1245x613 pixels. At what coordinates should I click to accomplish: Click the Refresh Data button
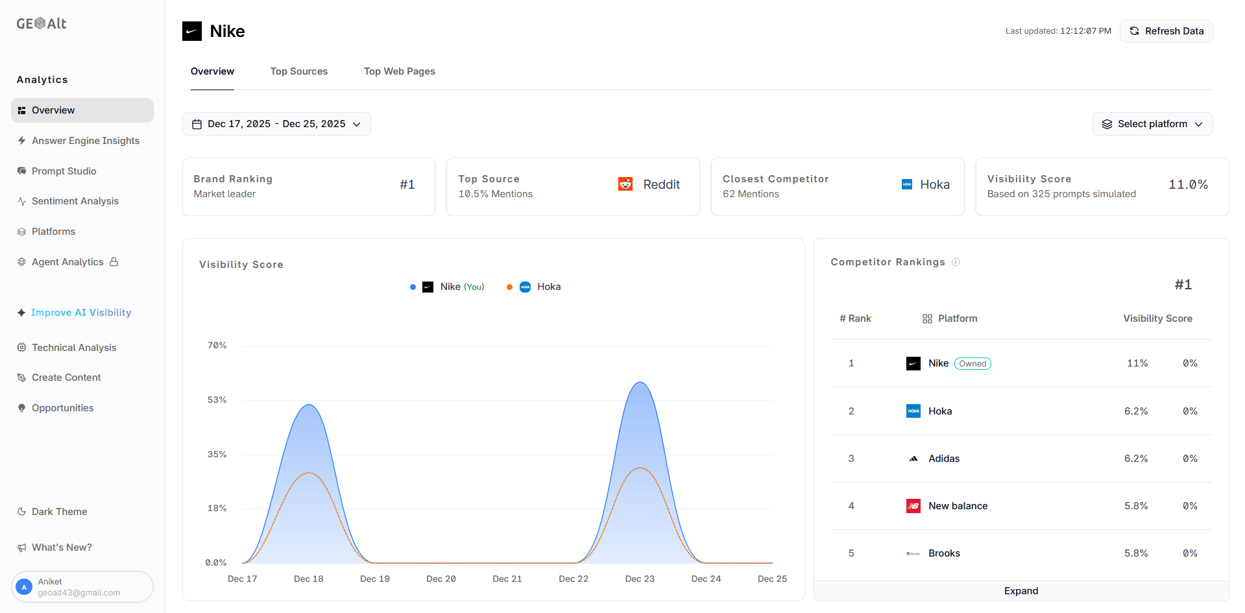pyautogui.click(x=1166, y=31)
